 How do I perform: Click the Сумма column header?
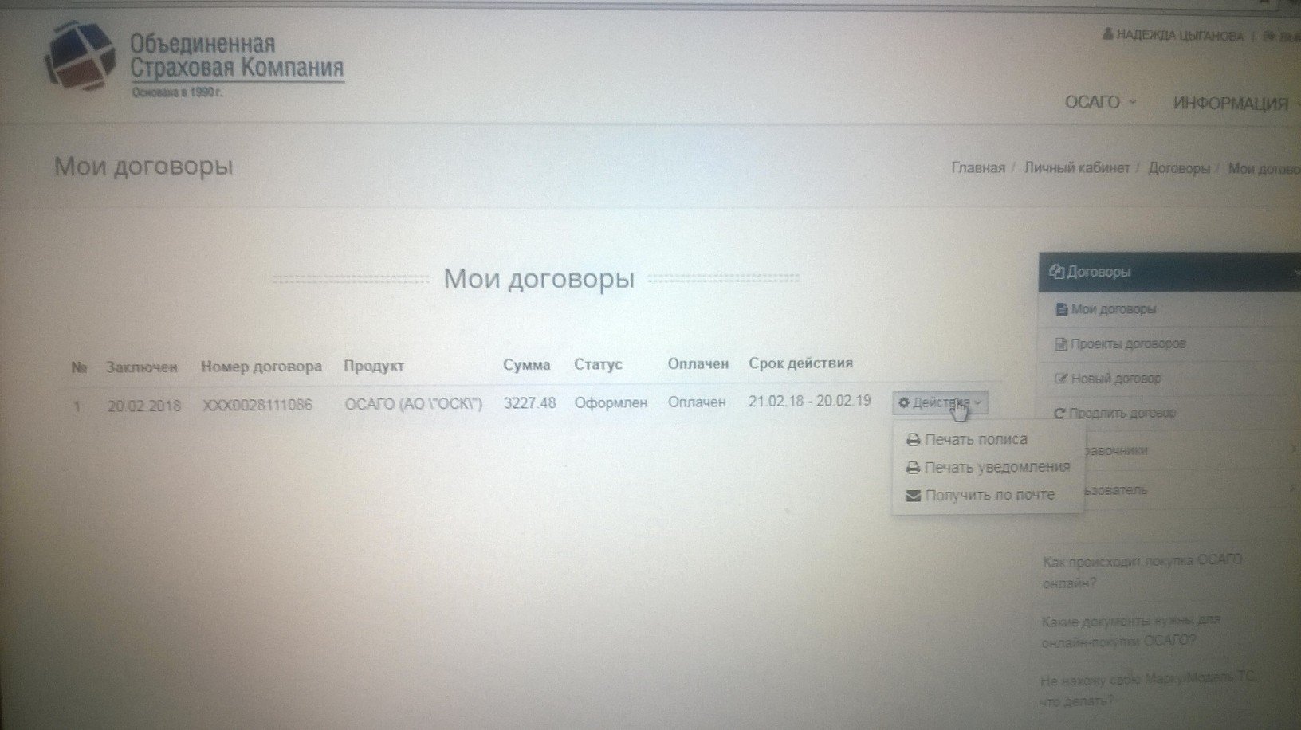(x=527, y=365)
